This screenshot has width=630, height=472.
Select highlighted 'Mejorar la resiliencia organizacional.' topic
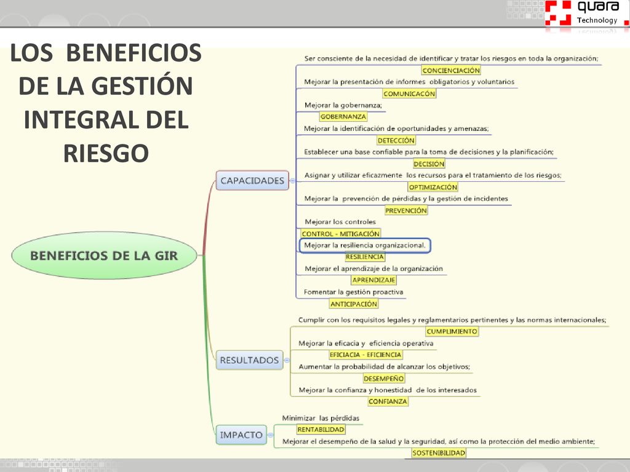tap(365, 245)
